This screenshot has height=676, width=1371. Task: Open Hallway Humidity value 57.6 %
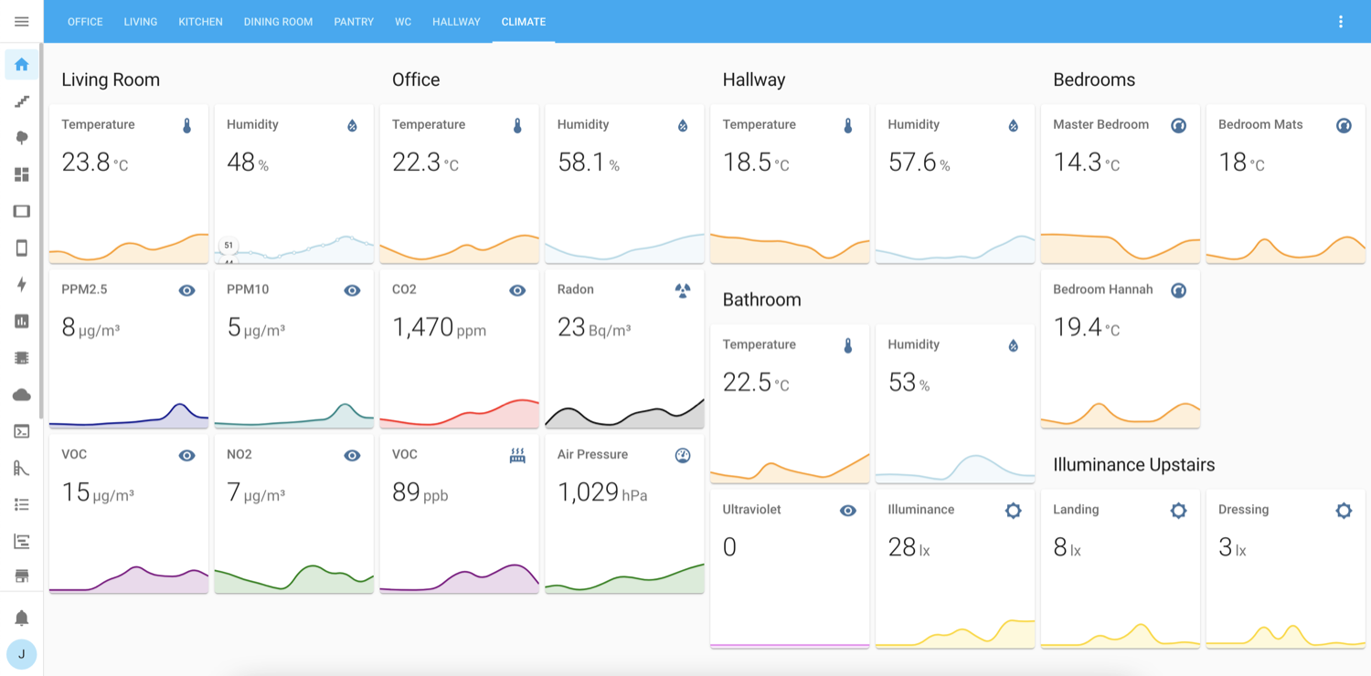point(919,163)
